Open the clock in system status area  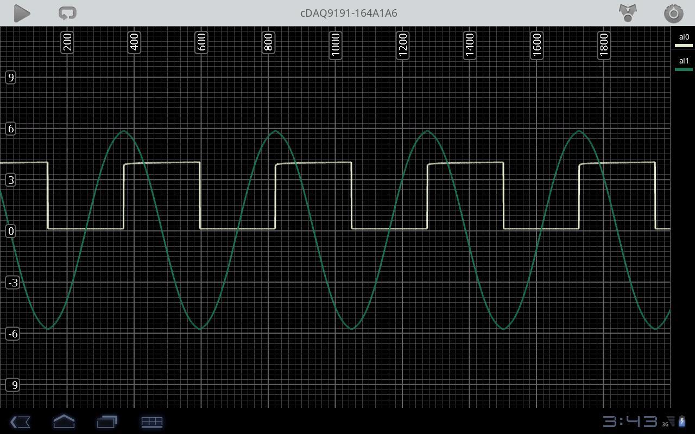(x=630, y=422)
